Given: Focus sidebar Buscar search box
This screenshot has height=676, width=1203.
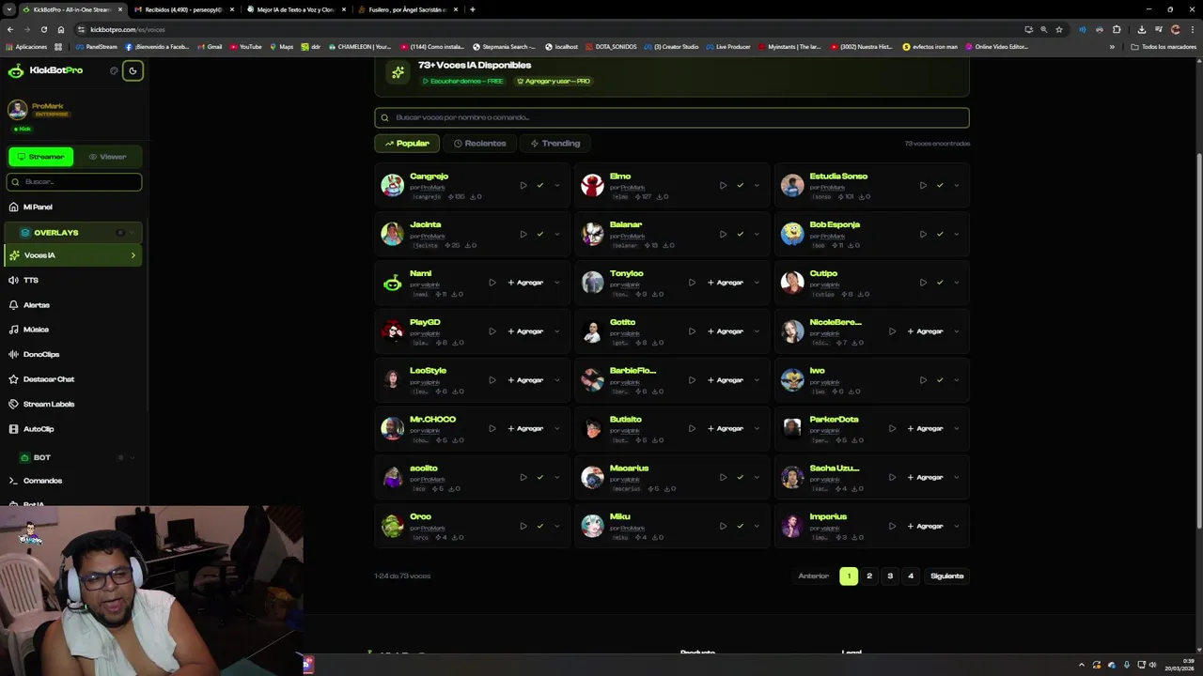Looking at the screenshot, I should 74,181.
